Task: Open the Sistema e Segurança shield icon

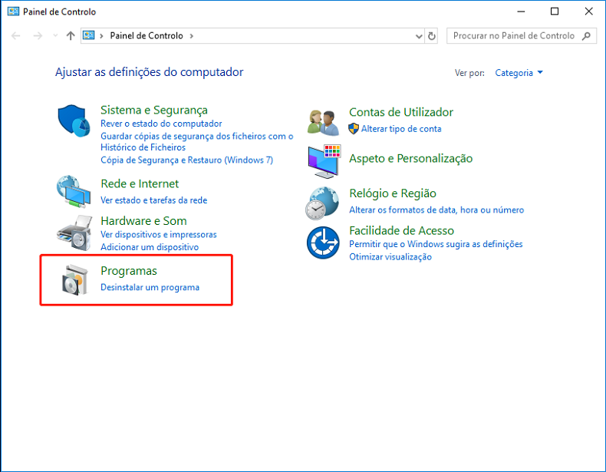Action: [x=74, y=120]
